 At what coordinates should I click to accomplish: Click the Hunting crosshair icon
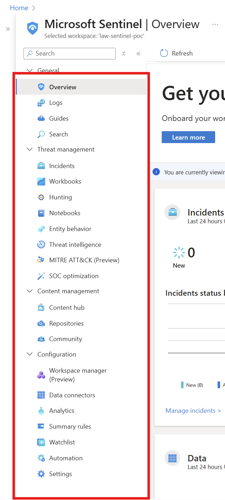[41, 197]
